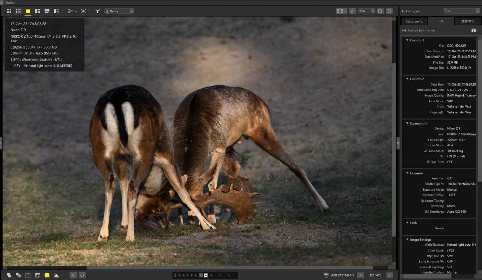Click the star rating bar
482x280 pixels.
point(187,275)
